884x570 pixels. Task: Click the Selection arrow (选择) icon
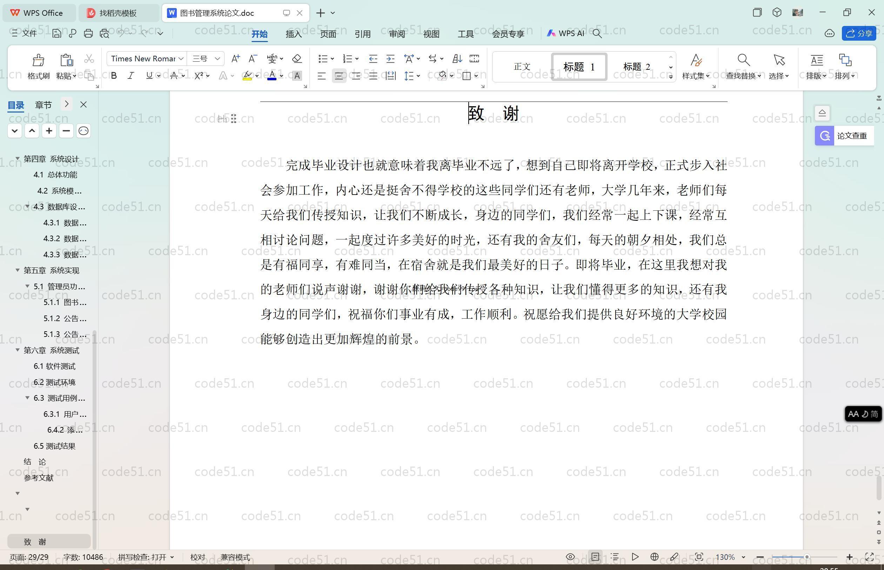coord(779,60)
